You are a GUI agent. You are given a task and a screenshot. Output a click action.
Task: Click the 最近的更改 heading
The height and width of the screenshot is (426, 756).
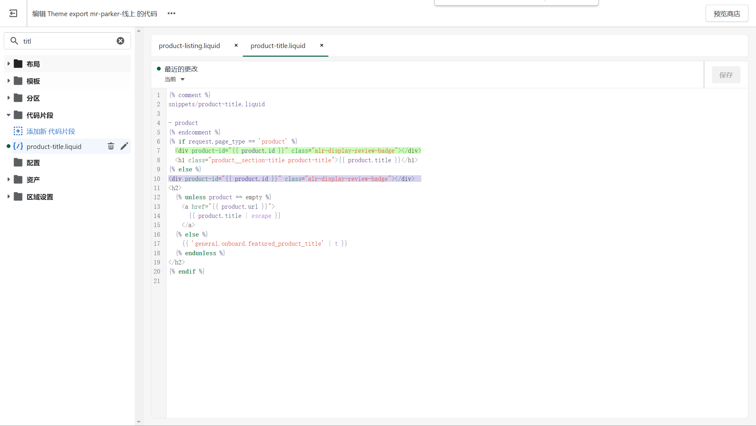click(x=181, y=69)
